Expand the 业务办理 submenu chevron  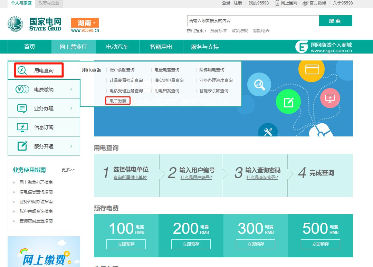71,108
